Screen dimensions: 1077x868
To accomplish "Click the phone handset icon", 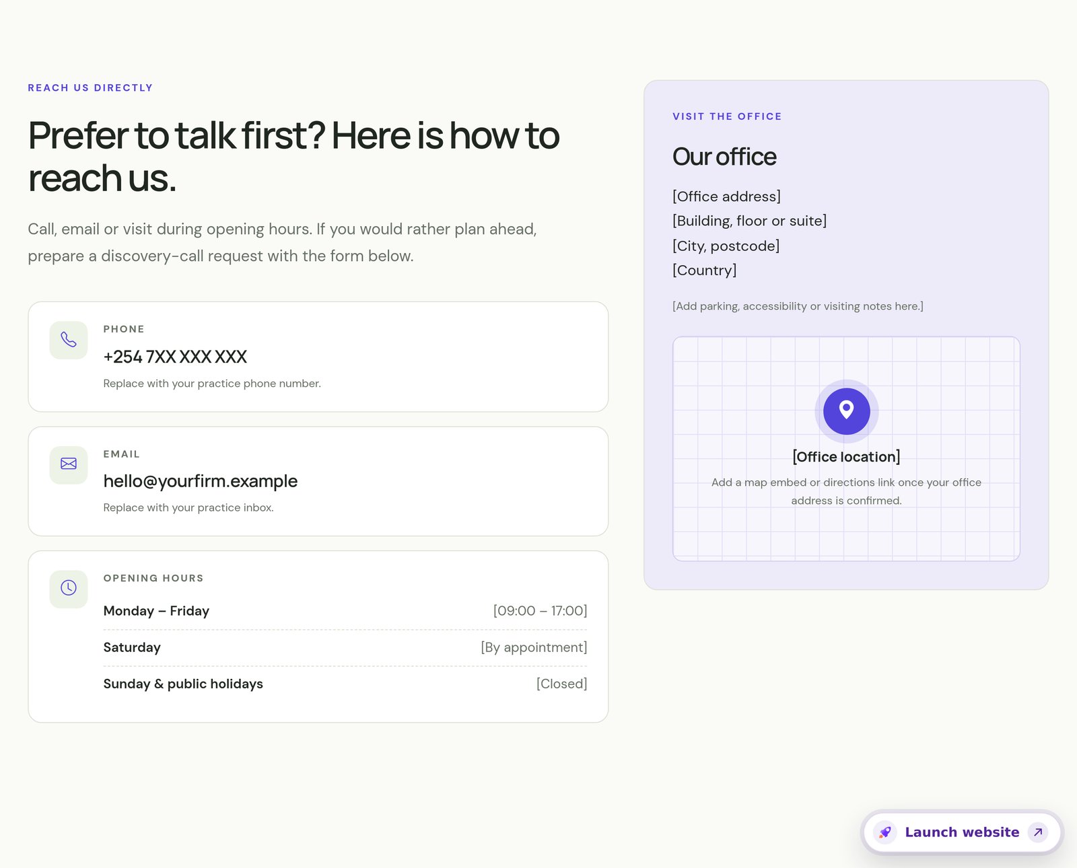I will (x=69, y=340).
